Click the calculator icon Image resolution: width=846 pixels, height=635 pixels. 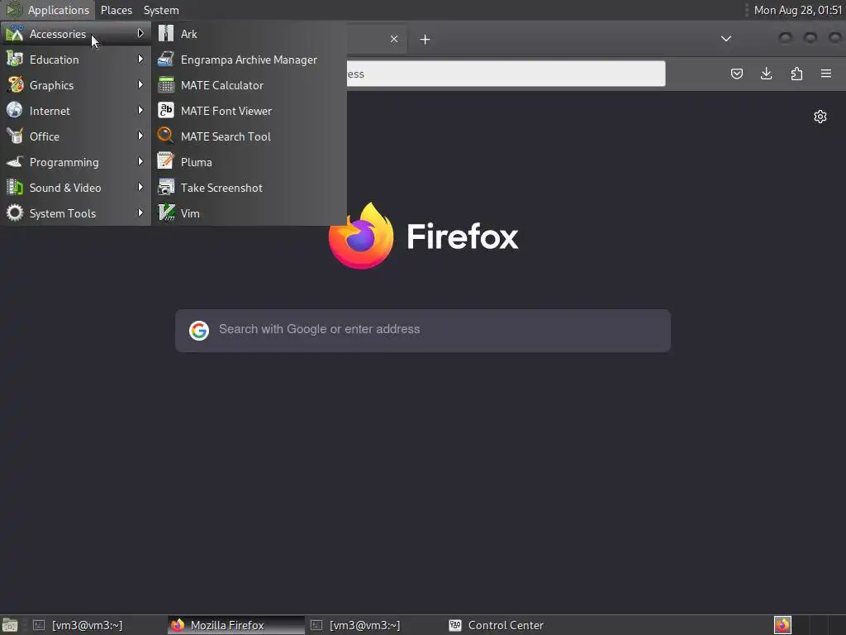[165, 85]
